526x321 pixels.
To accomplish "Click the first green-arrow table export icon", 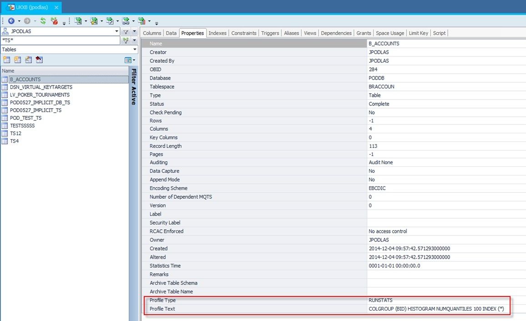I will click(78, 21).
